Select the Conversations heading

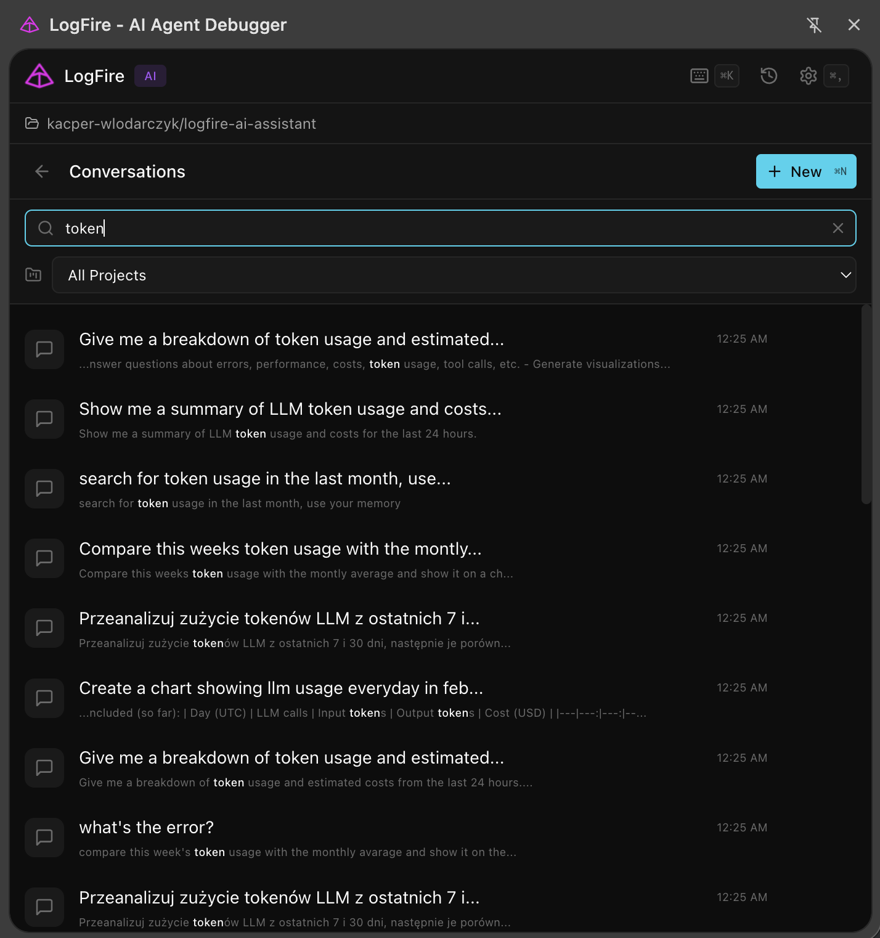tap(127, 171)
